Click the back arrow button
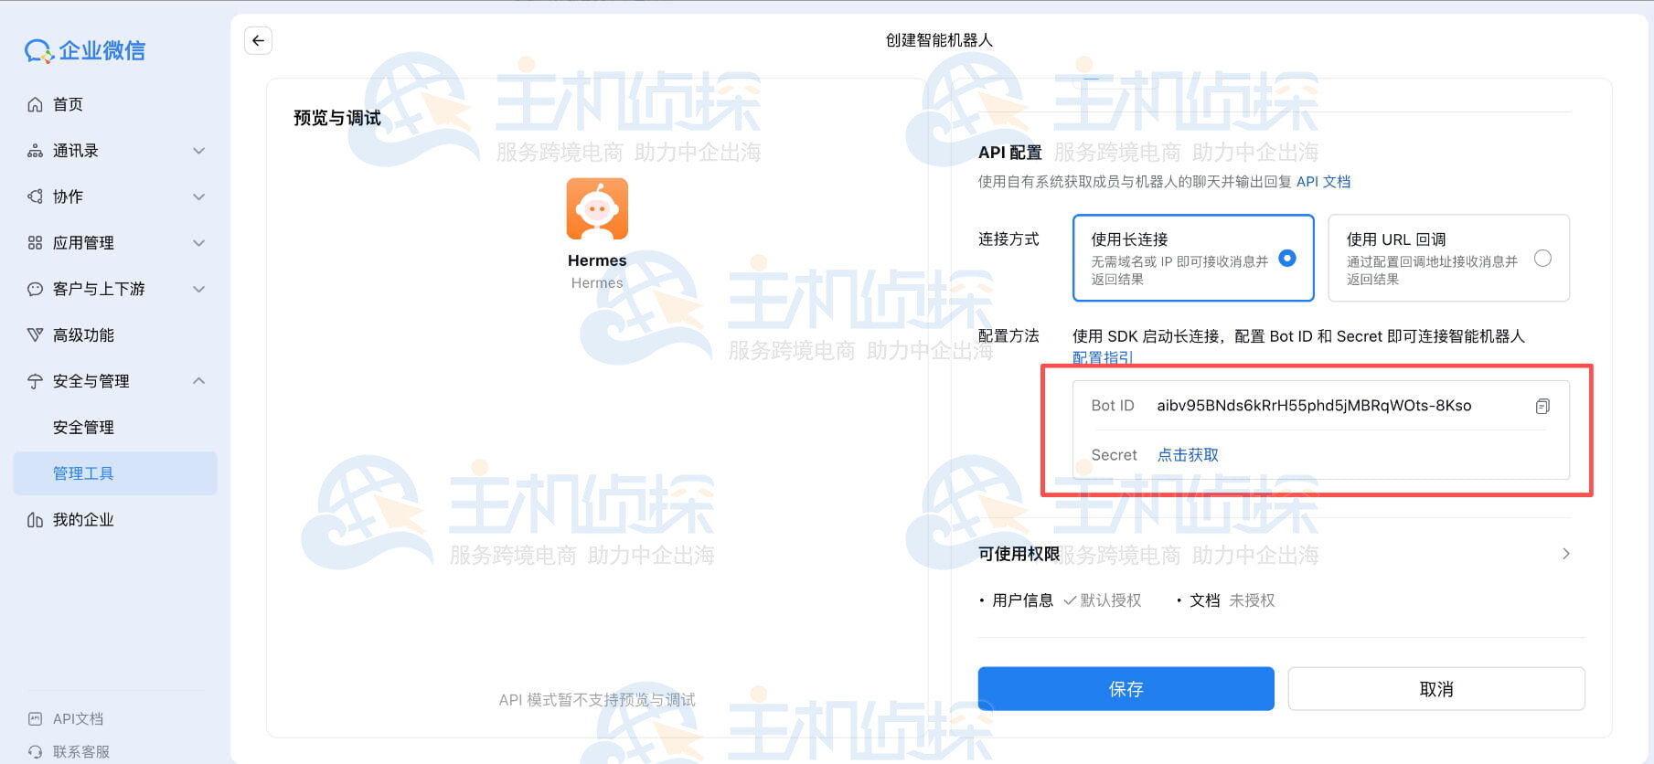The height and width of the screenshot is (764, 1654). click(258, 40)
